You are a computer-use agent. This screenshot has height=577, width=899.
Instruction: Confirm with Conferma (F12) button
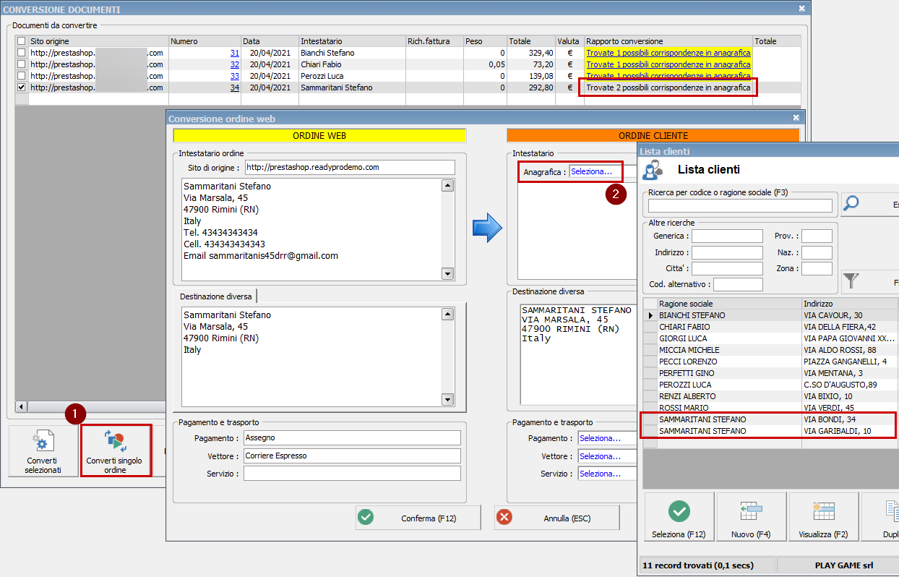418,518
